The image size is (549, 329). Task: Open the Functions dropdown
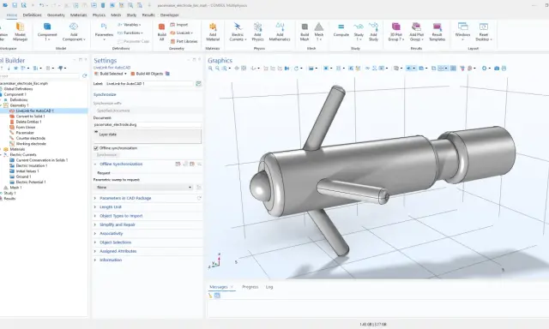130,33
